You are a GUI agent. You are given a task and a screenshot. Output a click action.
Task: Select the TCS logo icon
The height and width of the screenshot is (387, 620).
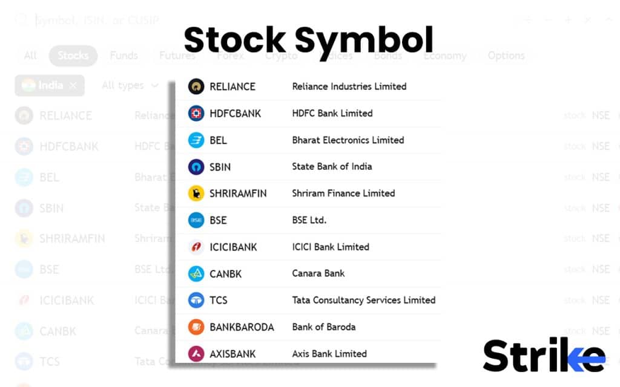(x=196, y=300)
